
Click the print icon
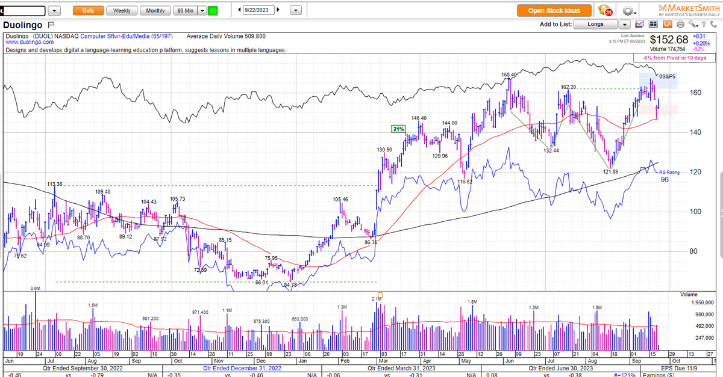pos(680,24)
